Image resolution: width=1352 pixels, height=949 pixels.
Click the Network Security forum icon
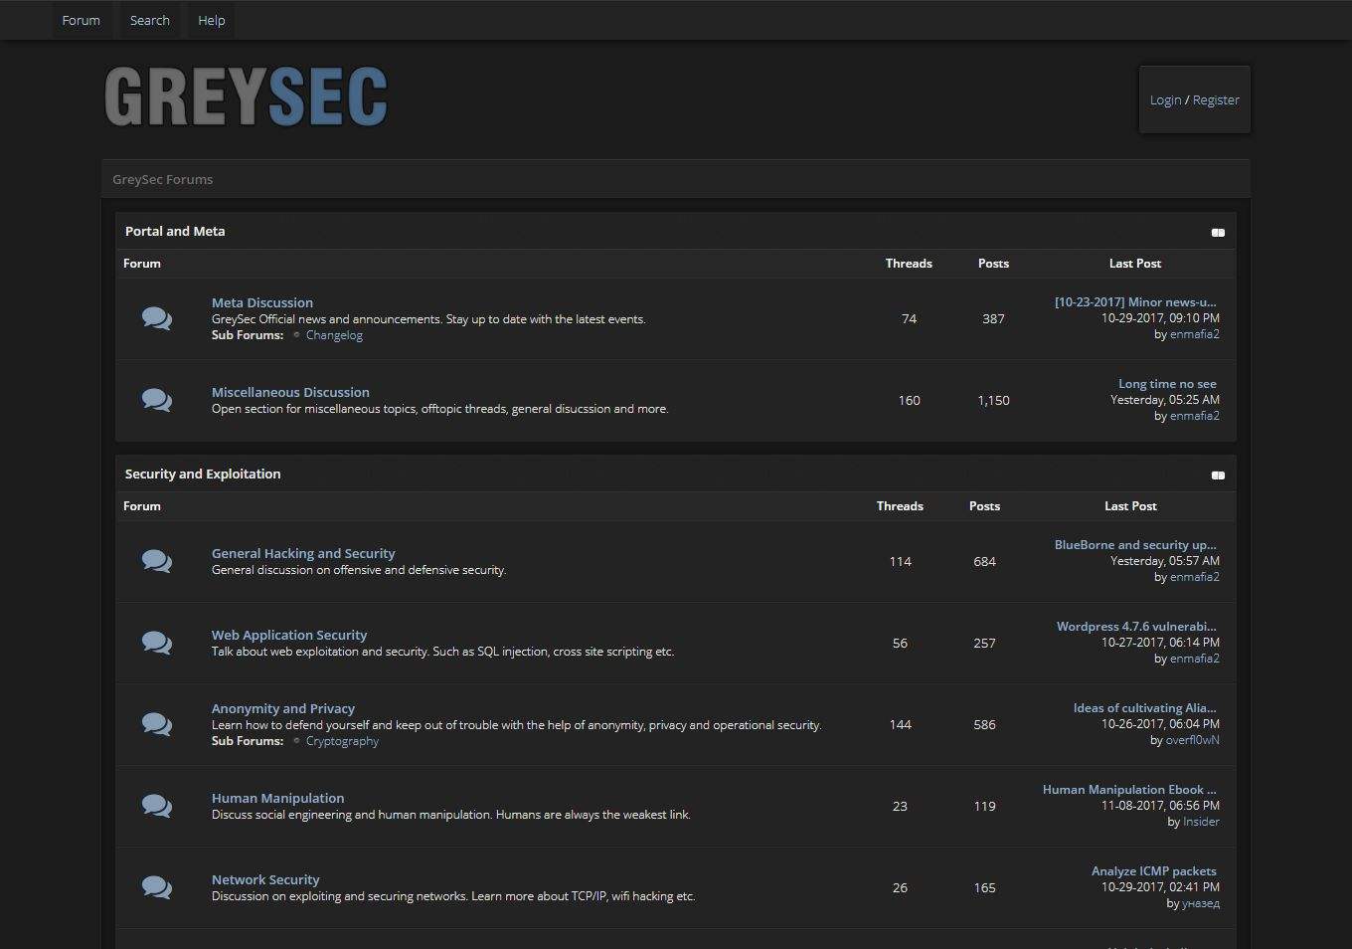(157, 887)
